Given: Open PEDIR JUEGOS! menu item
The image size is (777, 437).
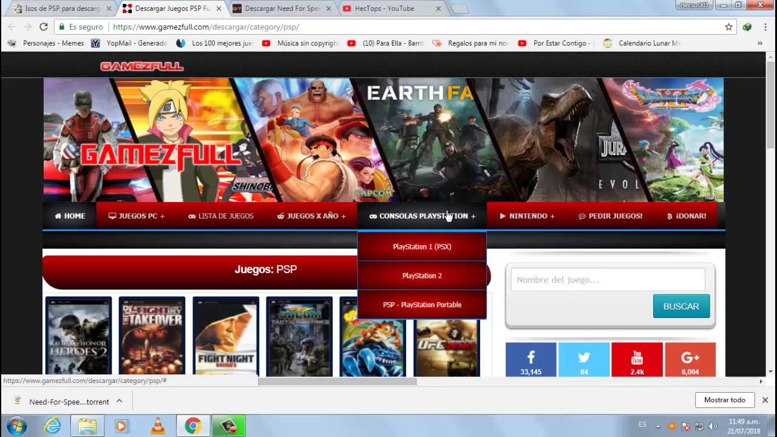Looking at the screenshot, I should 611,216.
